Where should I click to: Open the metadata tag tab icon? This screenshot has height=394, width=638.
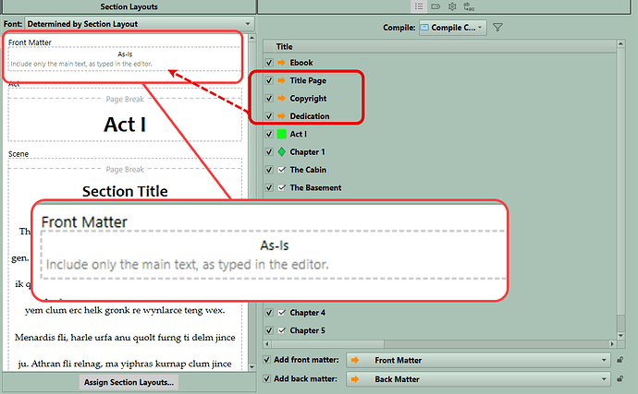pyautogui.click(x=435, y=6)
